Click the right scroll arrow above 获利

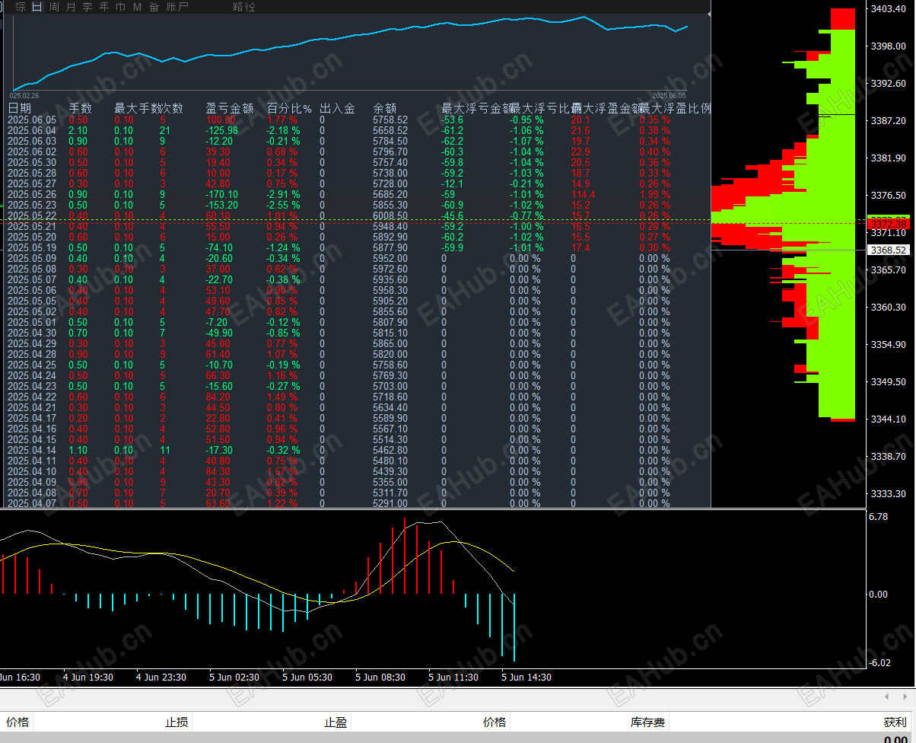coord(905,697)
